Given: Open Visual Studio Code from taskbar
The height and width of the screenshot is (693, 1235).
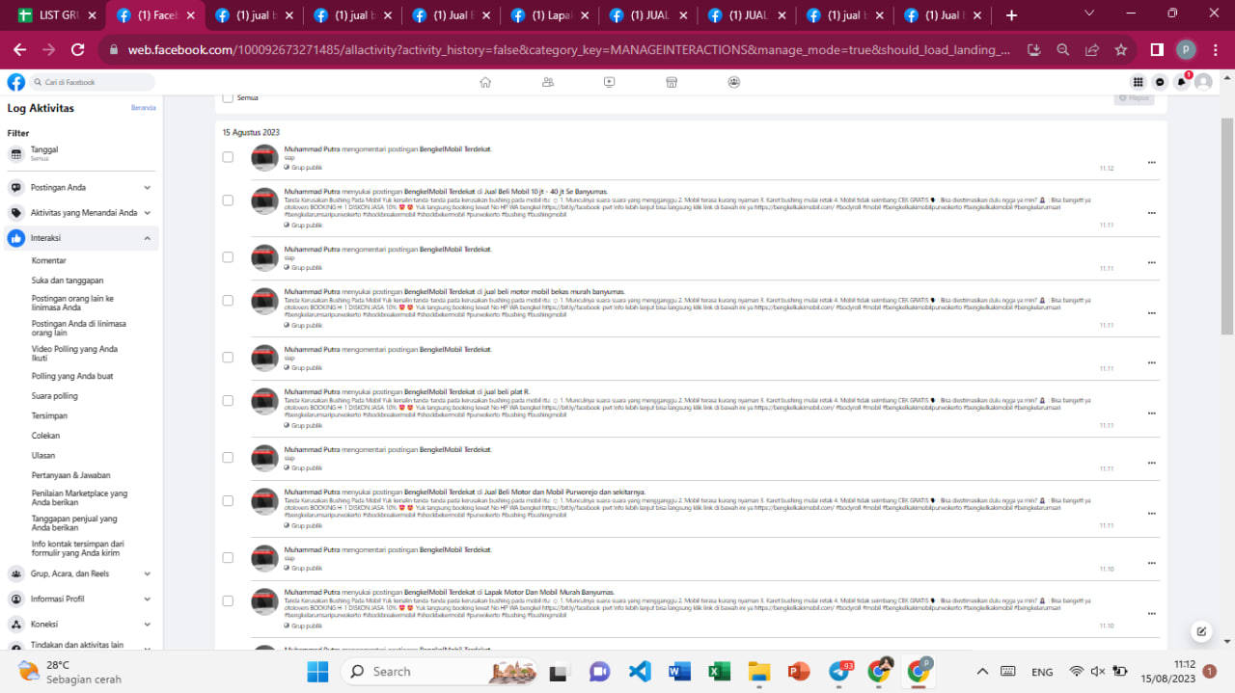Looking at the screenshot, I should point(640,672).
